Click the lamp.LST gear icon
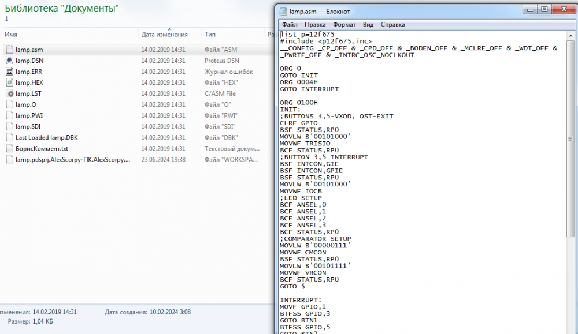This screenshot has width=578, height=334. click(x=10, y=93)
